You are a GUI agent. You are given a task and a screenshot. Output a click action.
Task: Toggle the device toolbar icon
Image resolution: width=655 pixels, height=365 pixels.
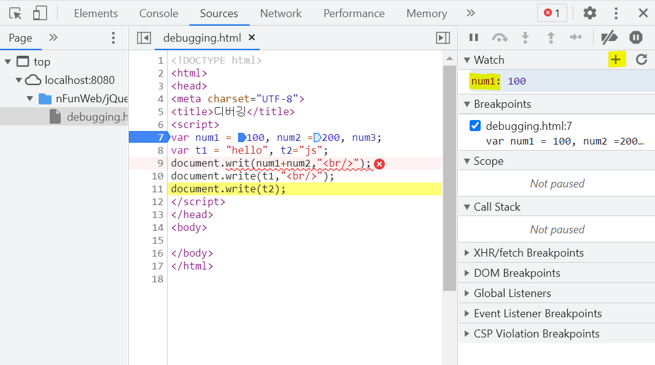(x=40, y=13)
